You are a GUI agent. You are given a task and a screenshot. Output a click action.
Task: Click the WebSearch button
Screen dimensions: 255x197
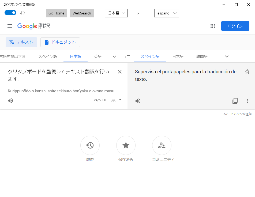coord(82,13)
